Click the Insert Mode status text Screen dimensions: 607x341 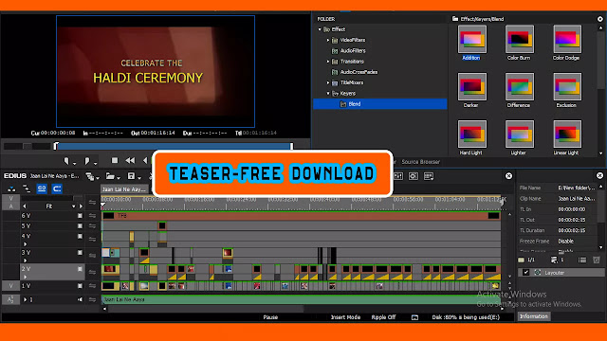point(345,317)
